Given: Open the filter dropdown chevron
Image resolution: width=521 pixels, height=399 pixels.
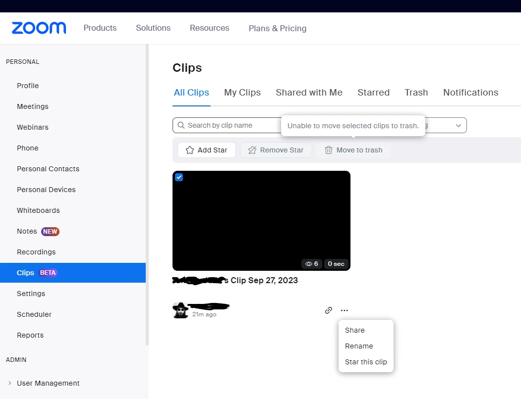Looking at the screenshot, I should coord(459,125).
